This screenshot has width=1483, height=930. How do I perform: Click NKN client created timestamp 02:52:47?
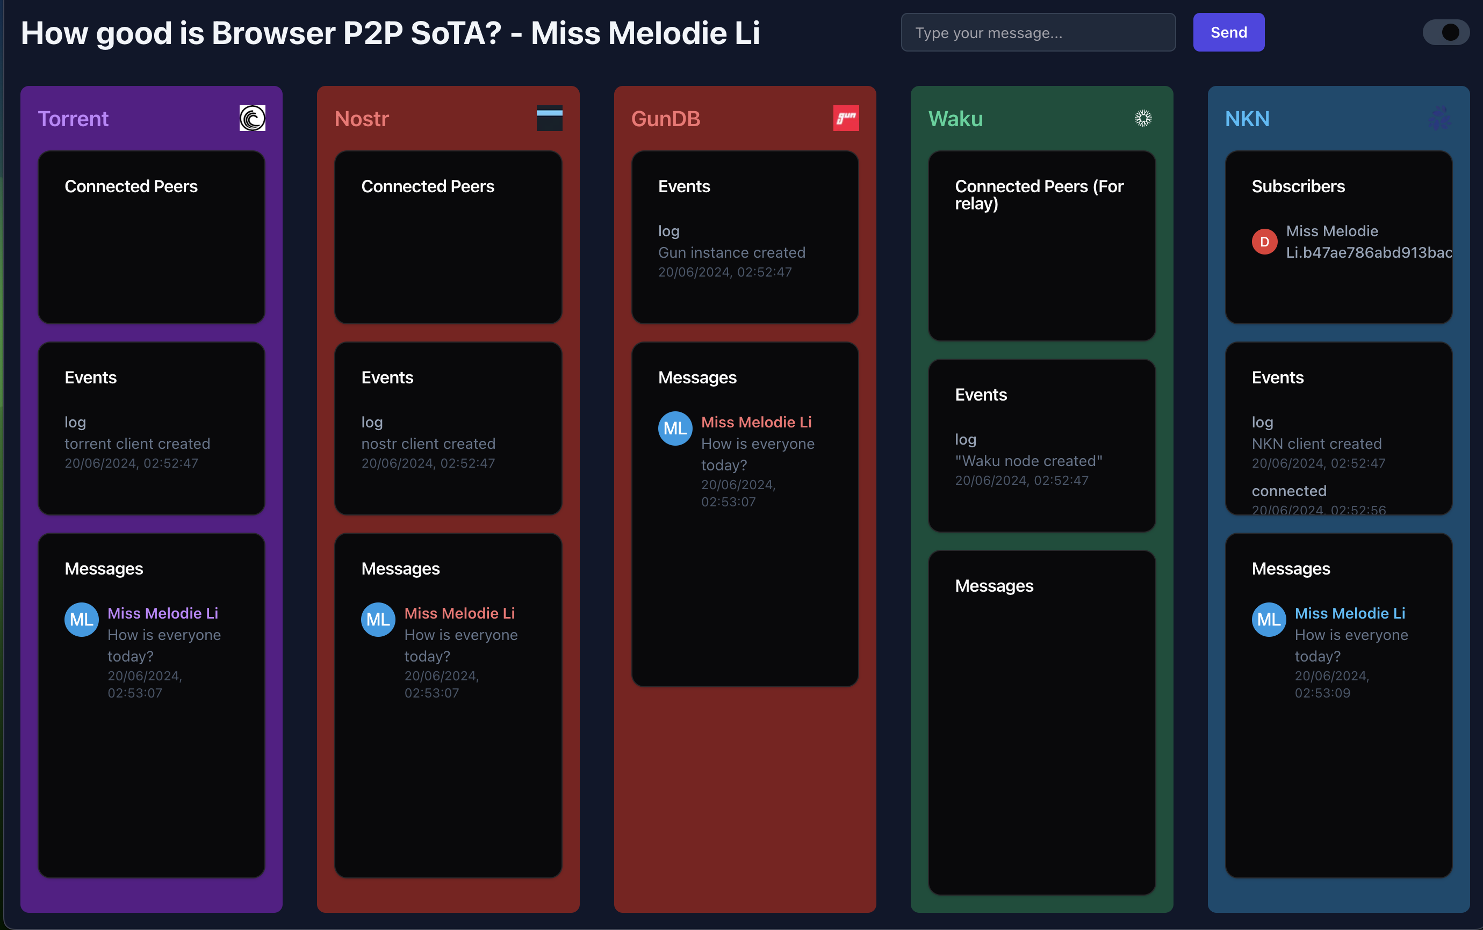[1319, 463]
